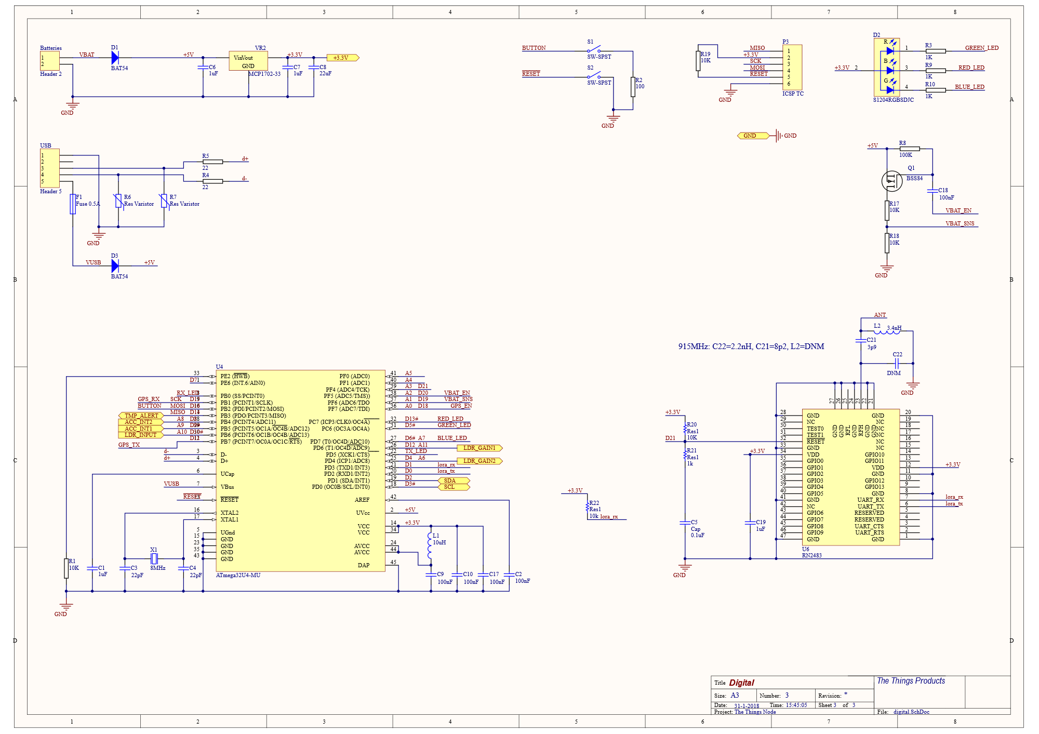Screen dimensions: 1039x734
Task: Select the USB Header 5 connector
Action: [50, 168]
